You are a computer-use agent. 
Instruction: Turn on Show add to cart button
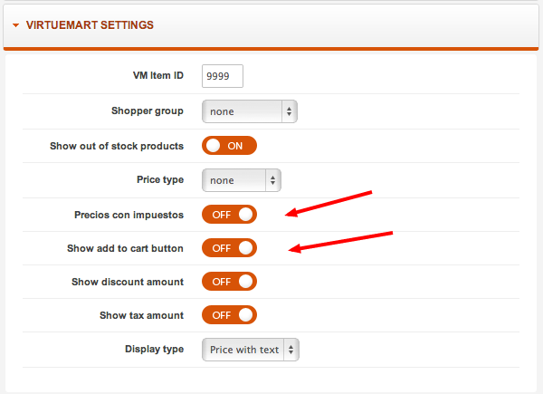pos(229,248)
